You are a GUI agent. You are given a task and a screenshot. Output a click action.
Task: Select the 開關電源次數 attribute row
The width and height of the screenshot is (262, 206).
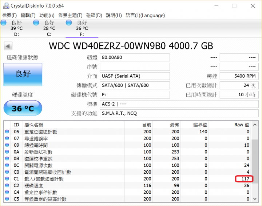tap(128, 165)
